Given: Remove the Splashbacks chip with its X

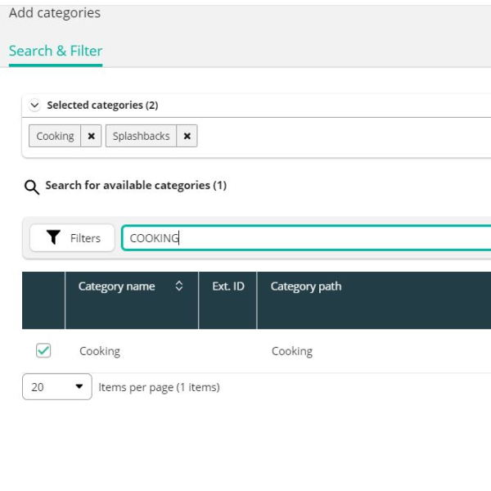Looking at the screenshot, I should [x=187, y=136].
